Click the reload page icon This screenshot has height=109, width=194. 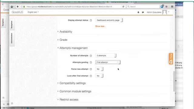tap(123, 7)
